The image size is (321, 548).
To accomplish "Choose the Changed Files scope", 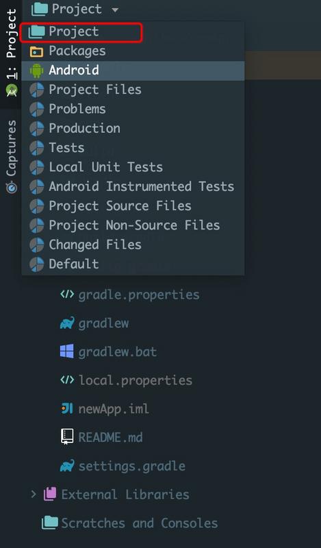I will (x=133, y=245).
